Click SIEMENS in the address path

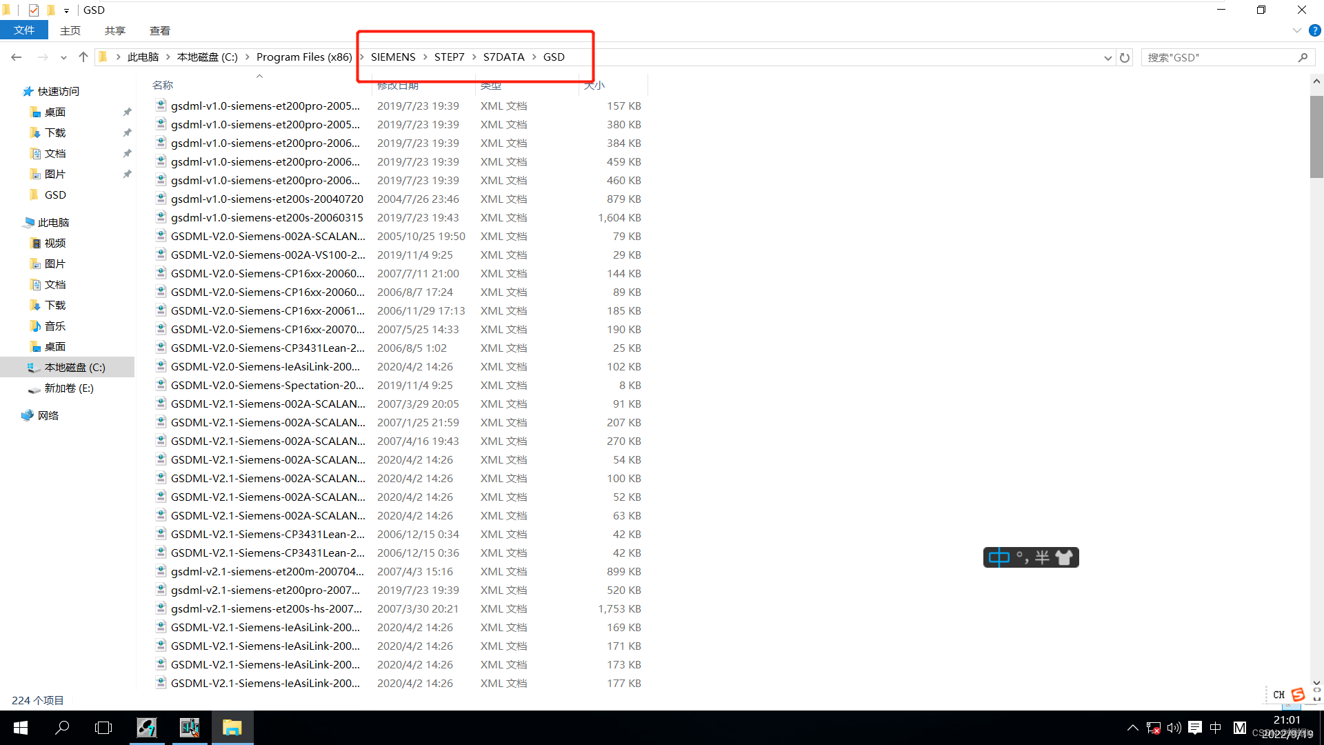(393, 57)
